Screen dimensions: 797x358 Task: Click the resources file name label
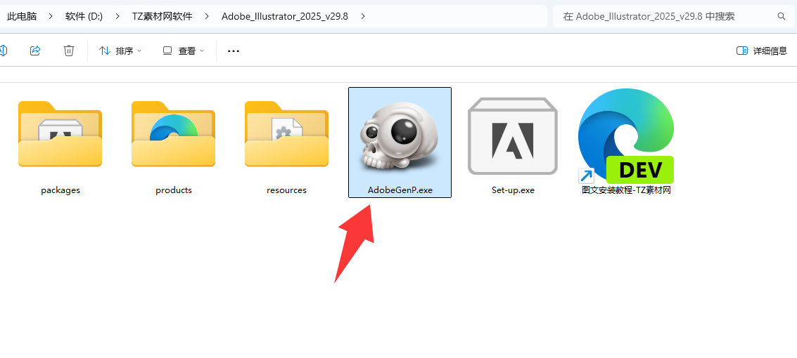287,190
